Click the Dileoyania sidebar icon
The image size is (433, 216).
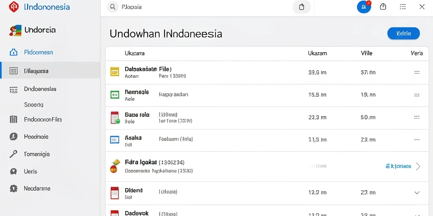[14, 71]
